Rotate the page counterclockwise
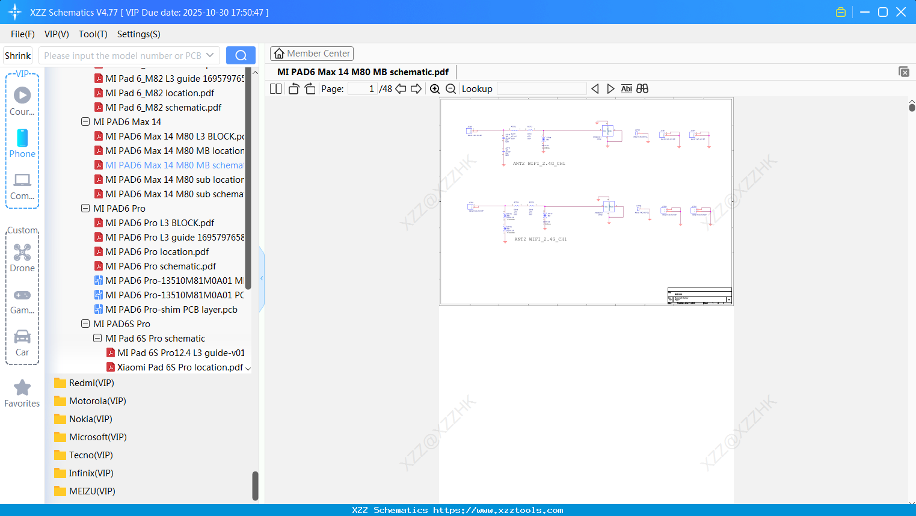916x516 pixels. (294, 89)
